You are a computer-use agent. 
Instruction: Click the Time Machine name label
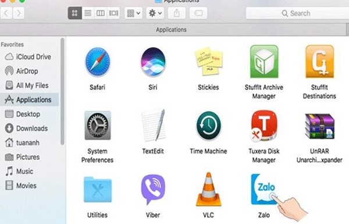pyautogui.click(x=209, y=151)
